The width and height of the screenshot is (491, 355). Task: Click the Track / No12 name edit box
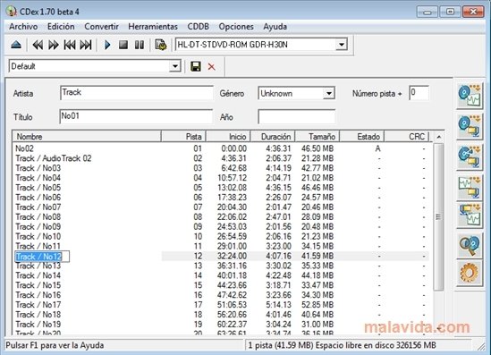(42, 257)
